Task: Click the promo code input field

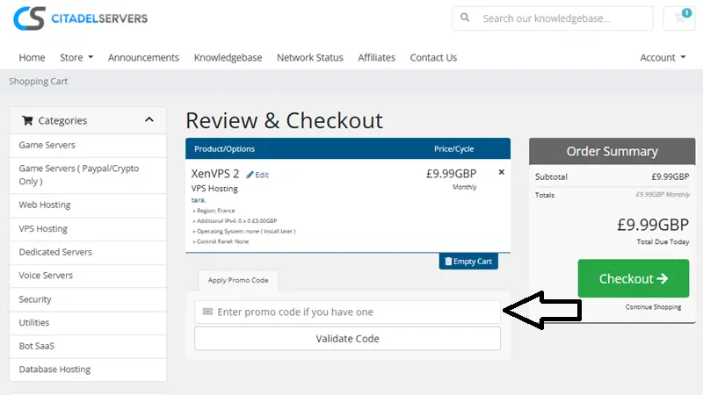Action: [x=351, y=312]
